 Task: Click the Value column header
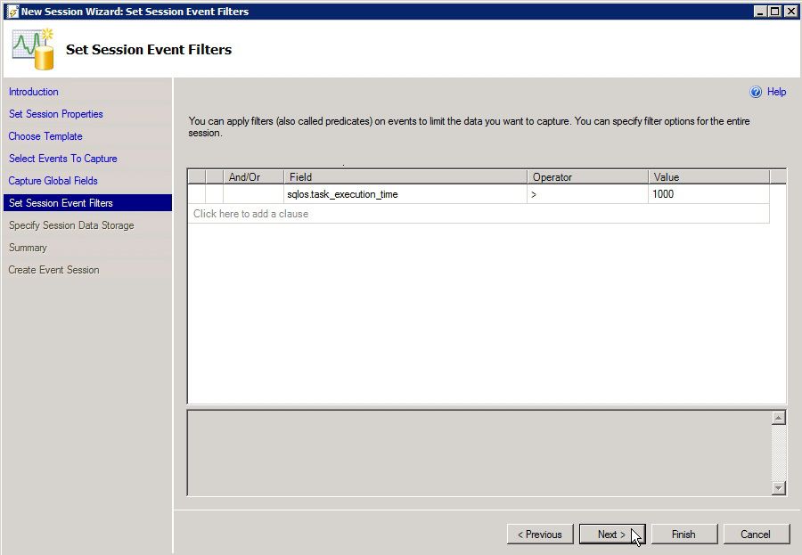coord(708,177)
